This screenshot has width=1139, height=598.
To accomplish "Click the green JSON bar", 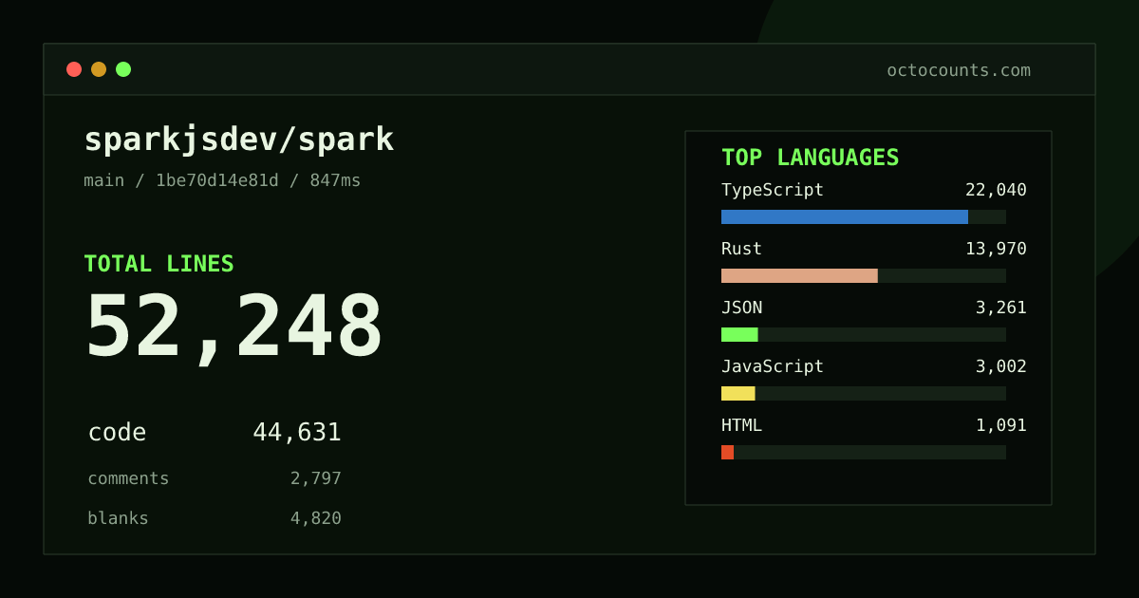I will (x=739, y=334).
